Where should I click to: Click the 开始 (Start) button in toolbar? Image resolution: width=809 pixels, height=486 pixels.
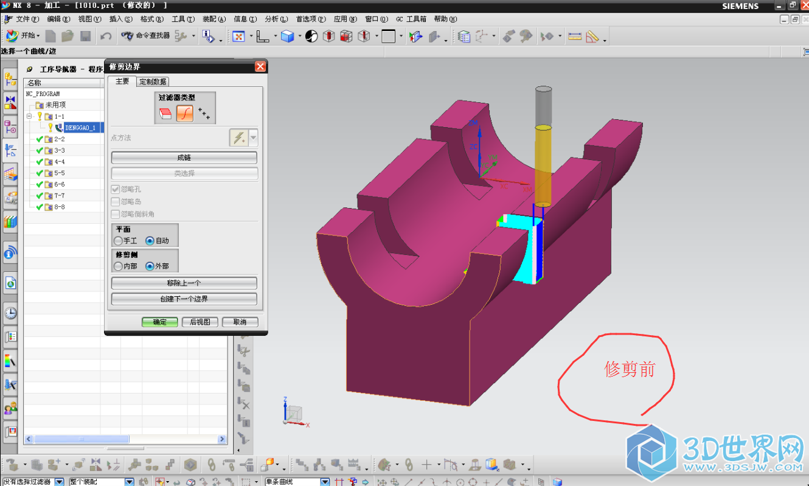click(x=23, y=36)
